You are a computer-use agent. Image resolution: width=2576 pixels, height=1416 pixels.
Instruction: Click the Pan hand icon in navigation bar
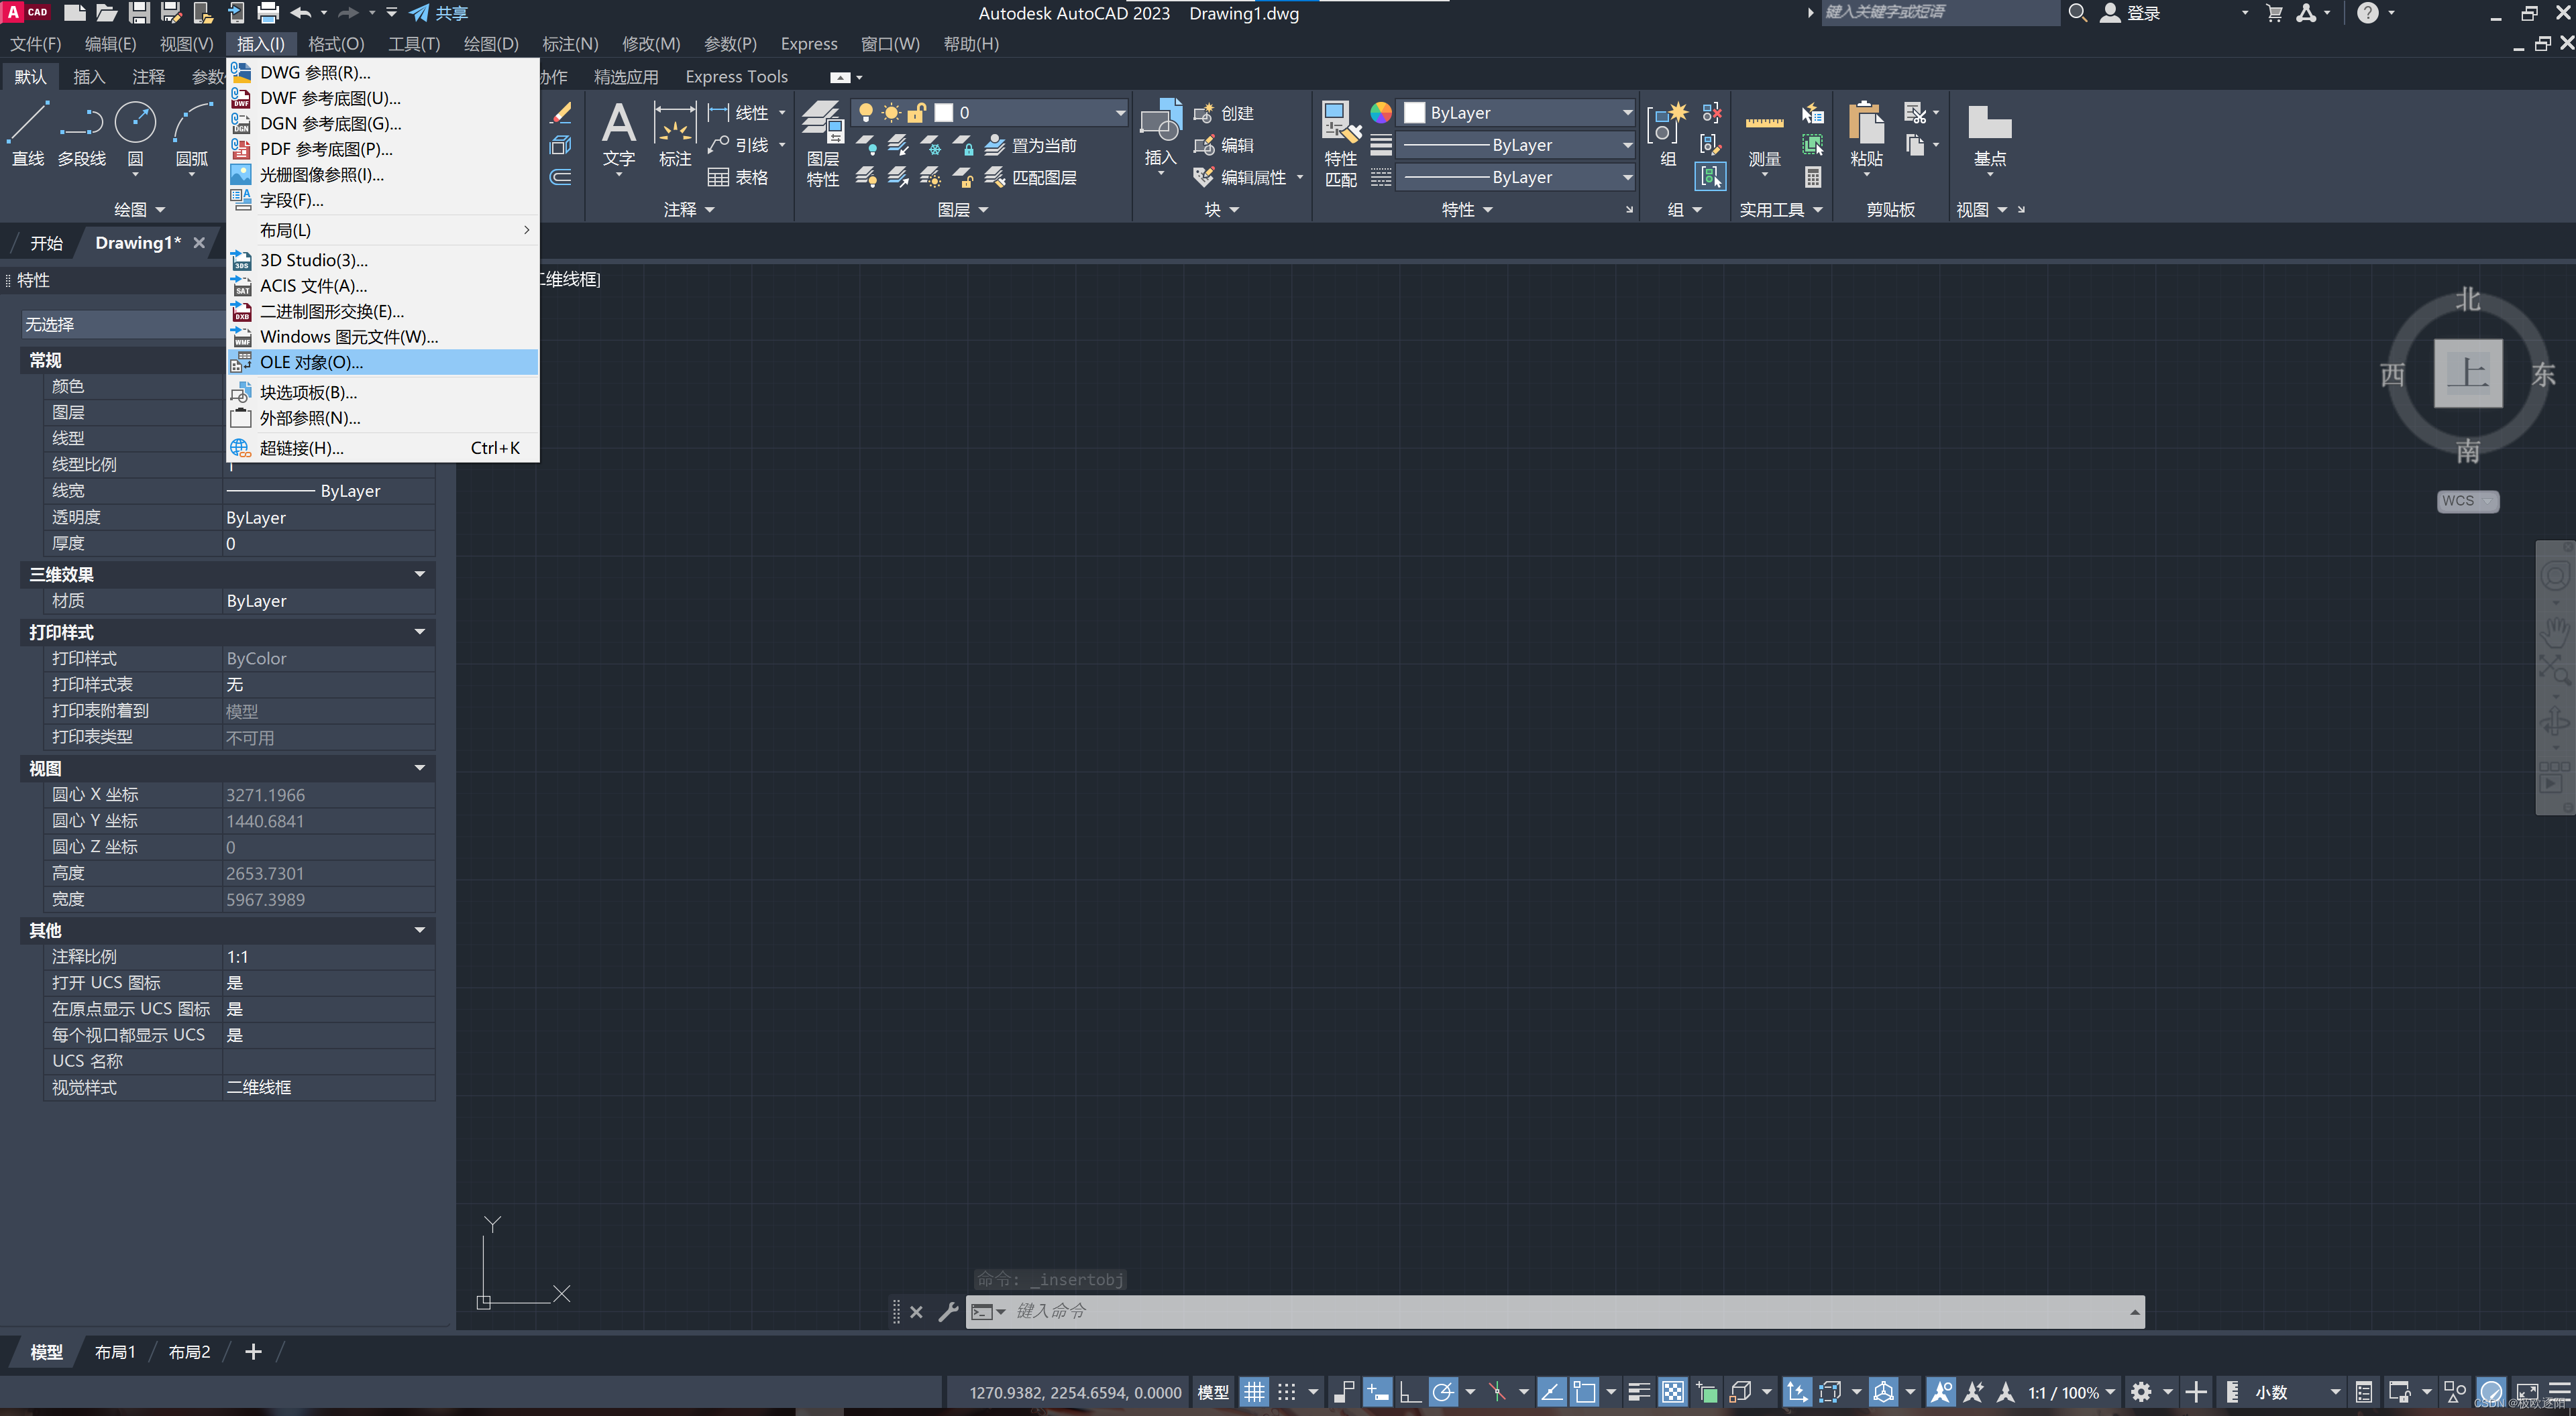(x=2555, y=630)
